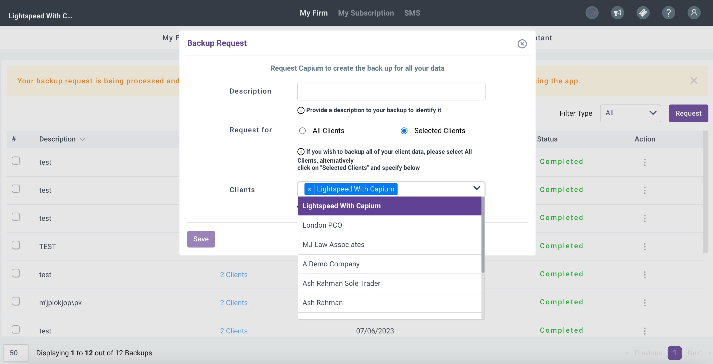Open the help question mark icon
This screenshot has width=713, height=364.
pos(668,13)
